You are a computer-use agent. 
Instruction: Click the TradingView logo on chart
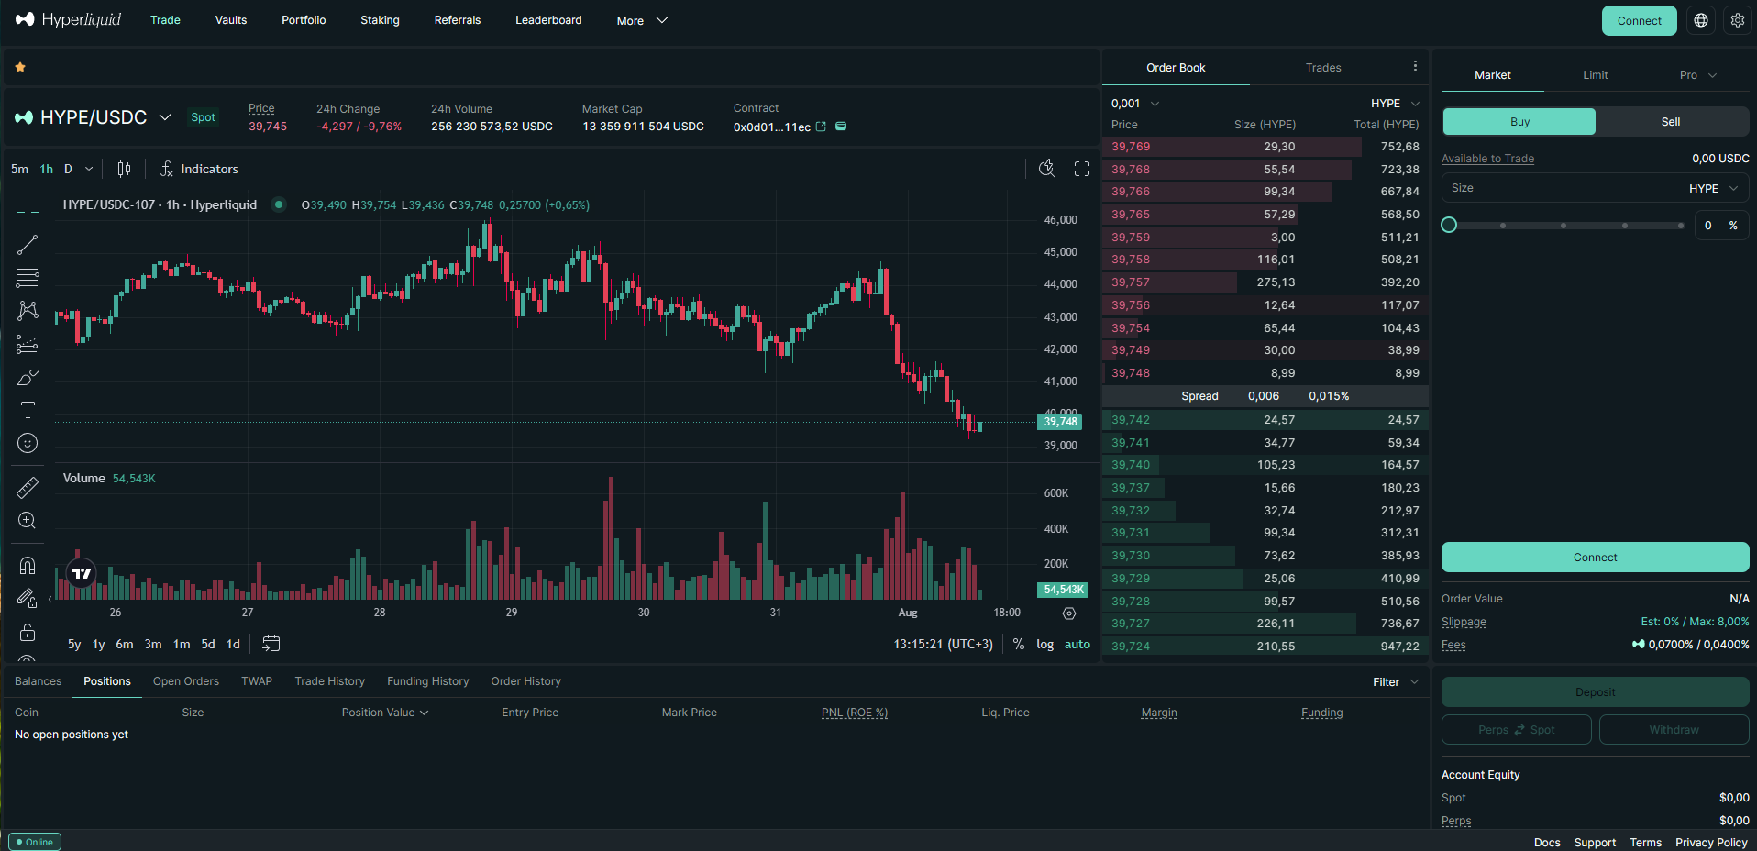click(x=82, y=573)
